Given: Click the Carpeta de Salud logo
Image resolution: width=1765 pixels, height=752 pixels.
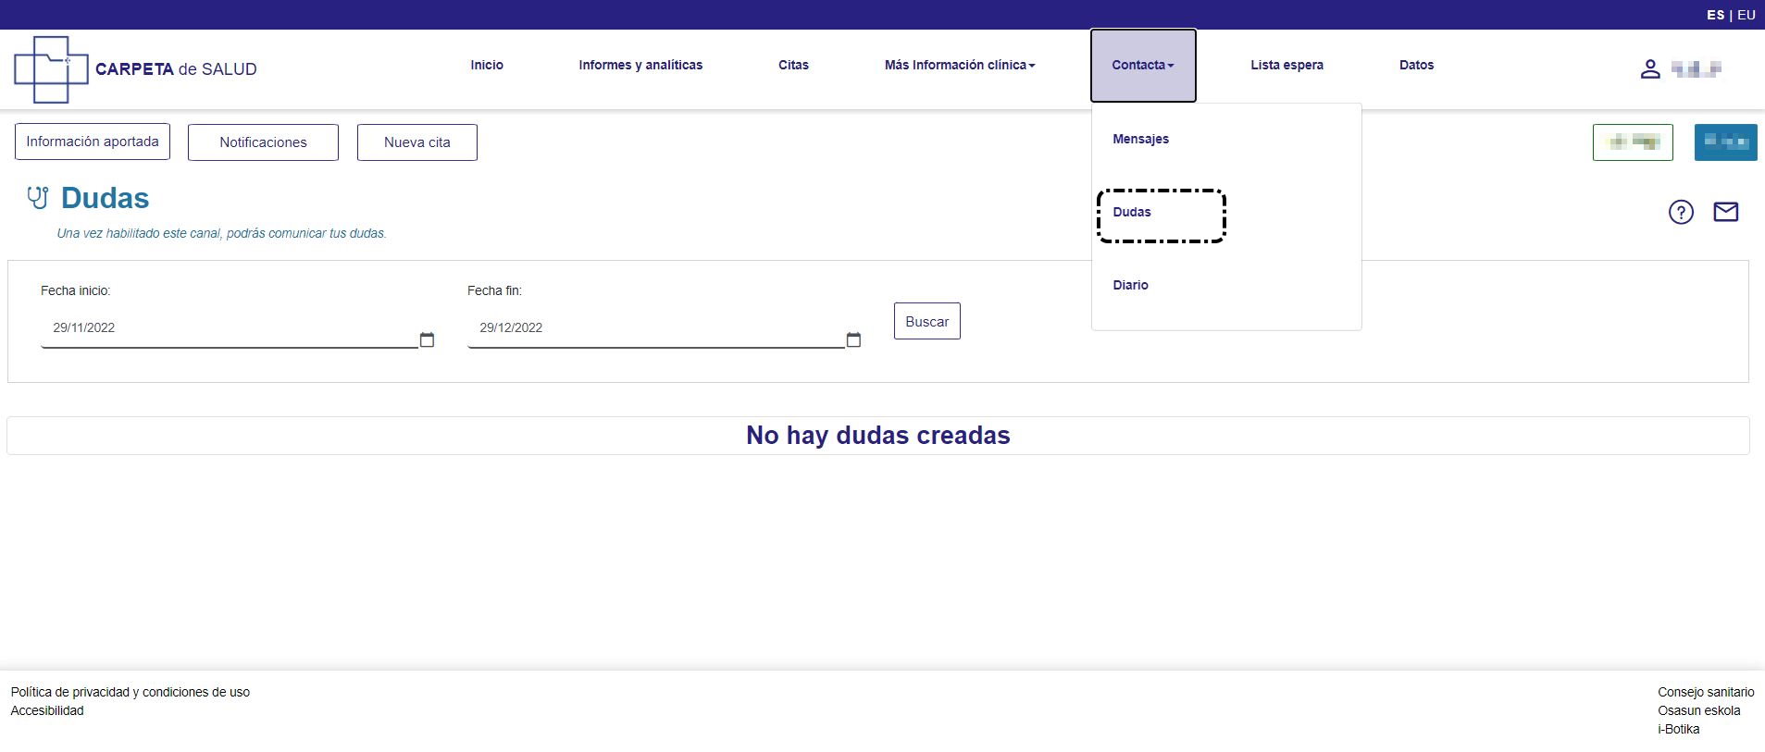Looking at the screenshot, I should coord(135,68).
